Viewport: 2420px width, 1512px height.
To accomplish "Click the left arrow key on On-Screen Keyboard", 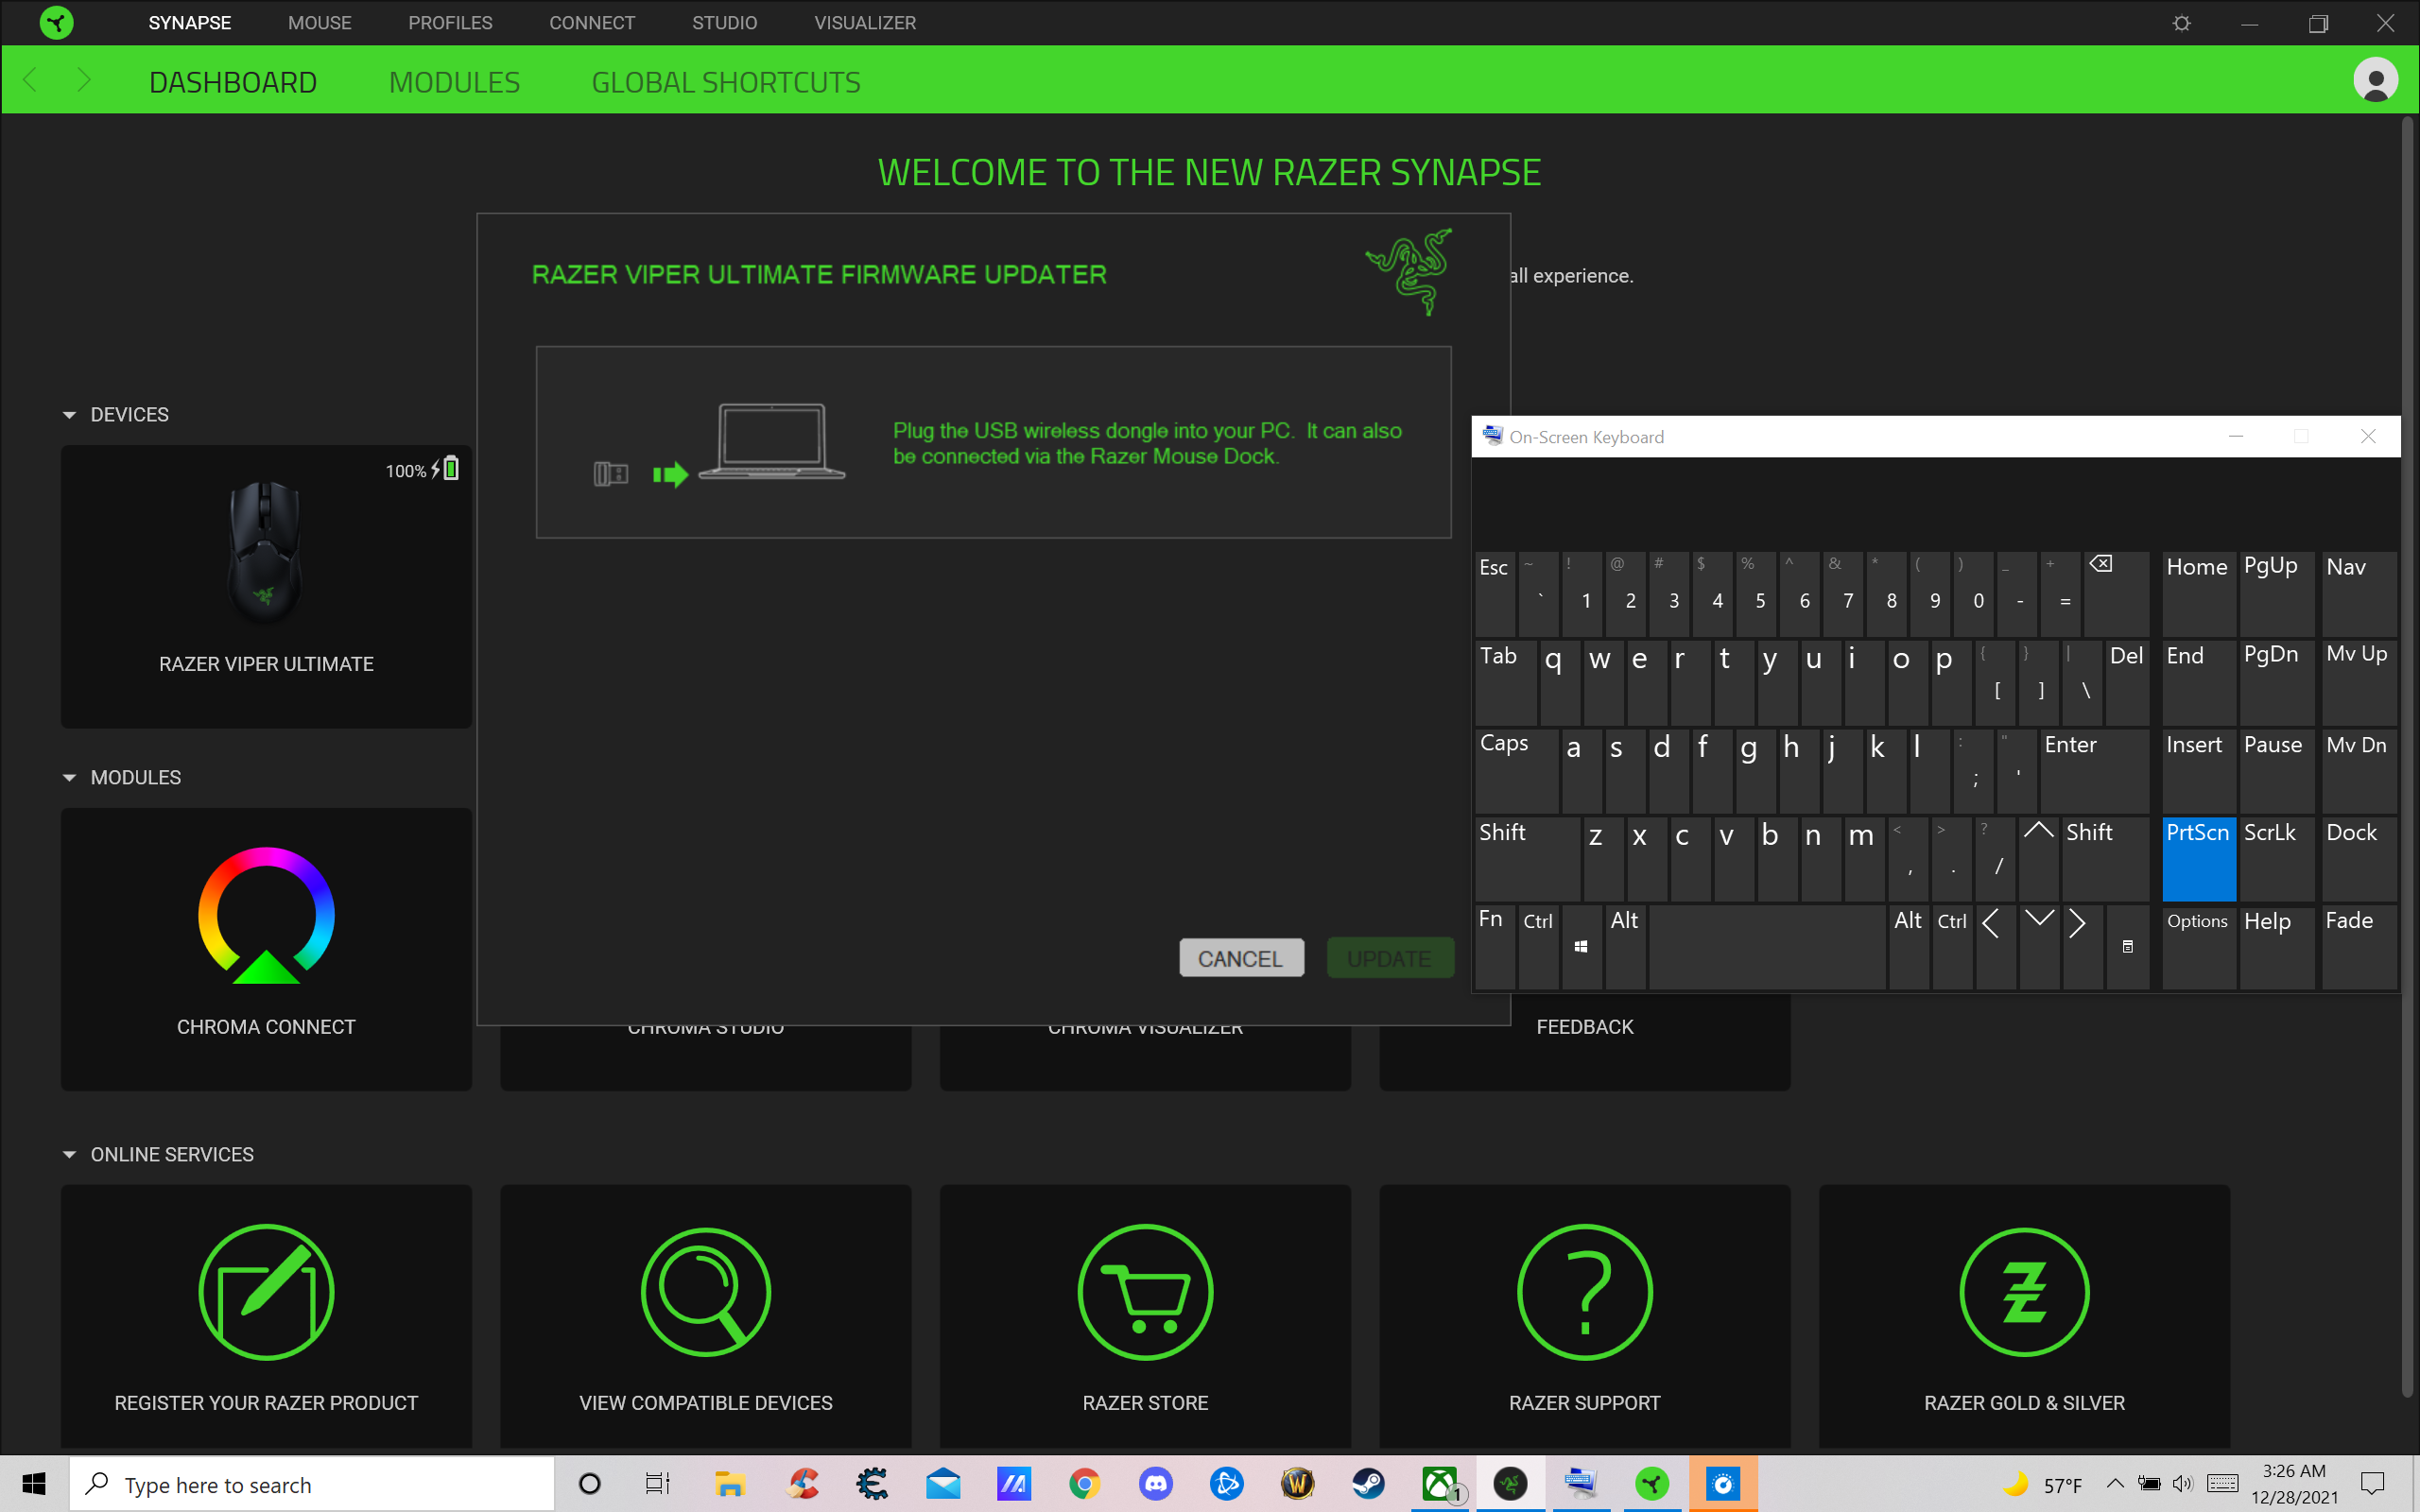I will tap(1995, 947).
